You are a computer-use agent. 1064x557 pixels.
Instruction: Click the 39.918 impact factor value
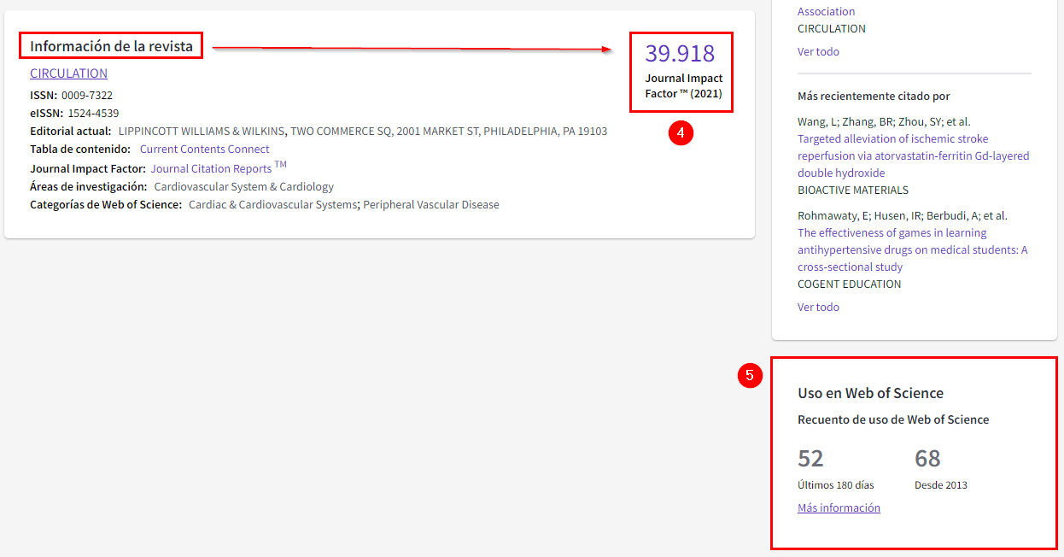tap(680, 53)
